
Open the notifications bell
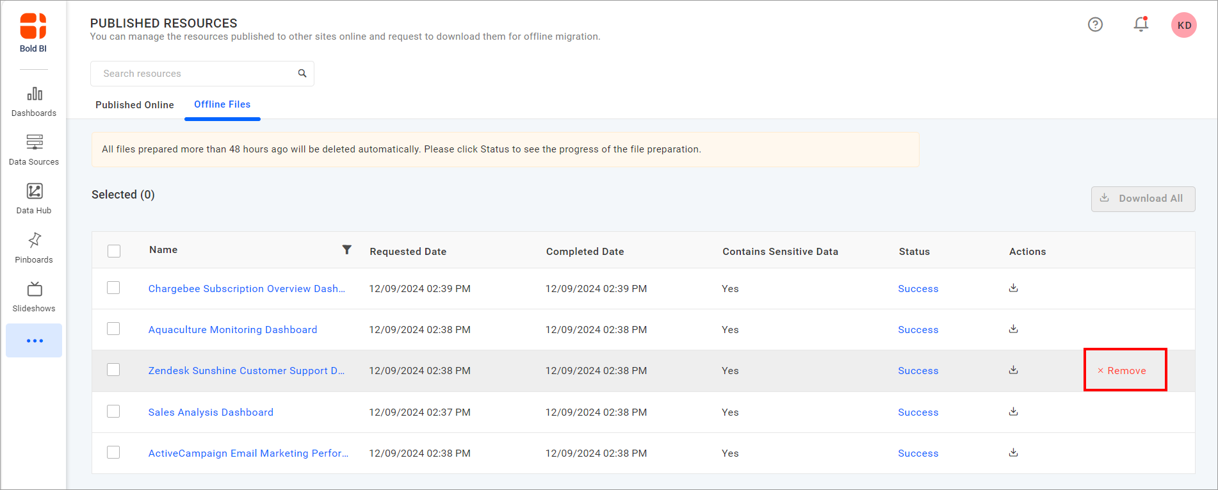[1141, 24]
